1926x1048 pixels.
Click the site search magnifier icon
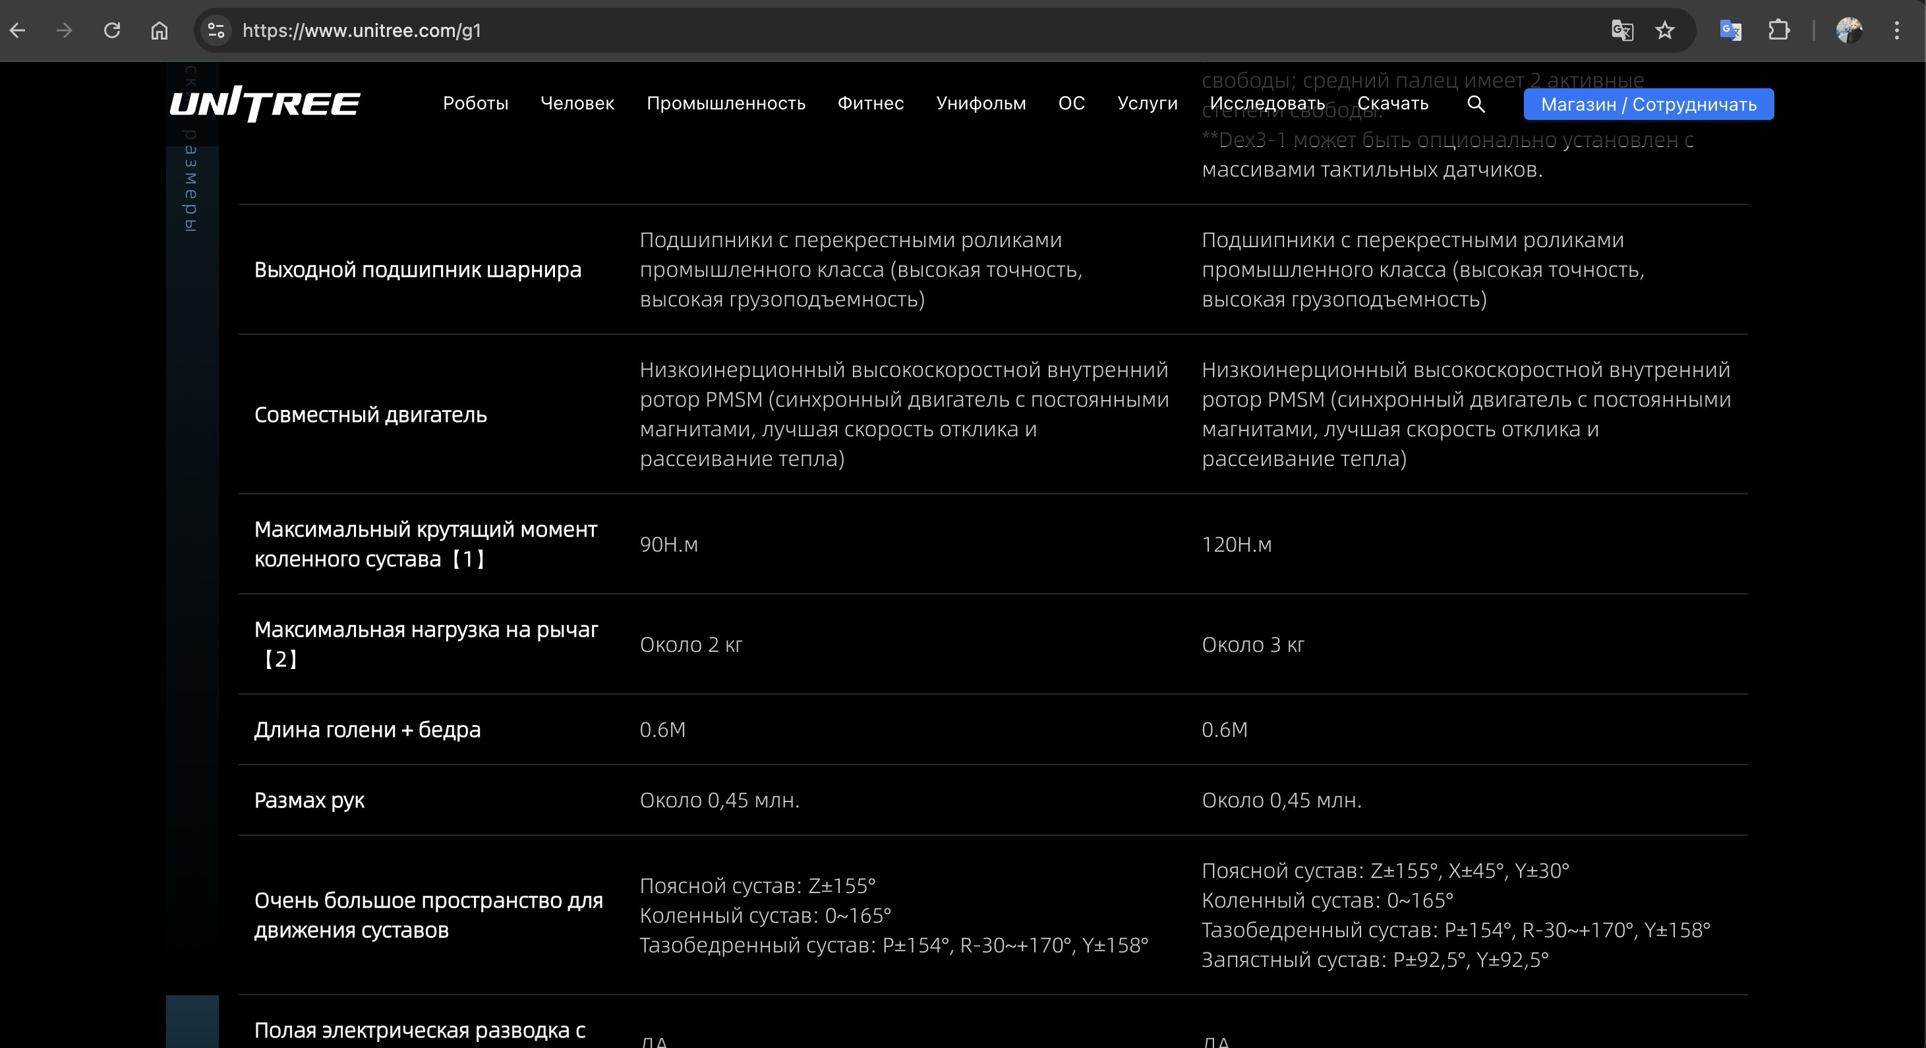(1476, 104)
